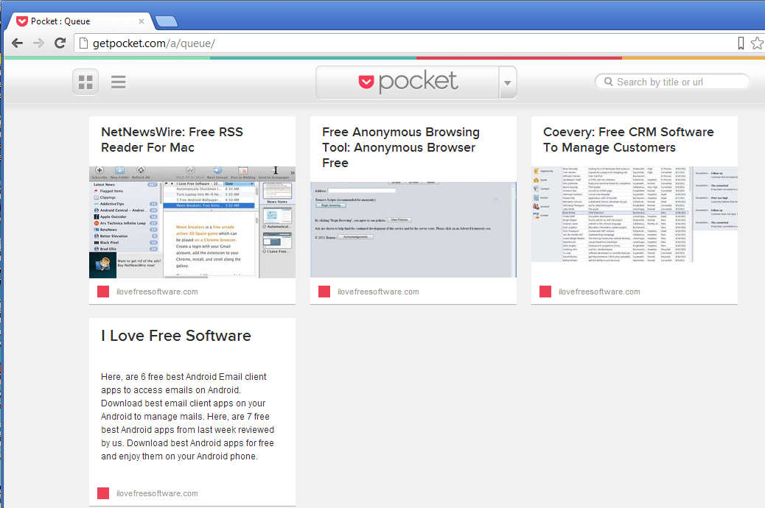Click the Android email client excerpt text
Viewport: 765px width, 508px height.
(x=188, y=417)
